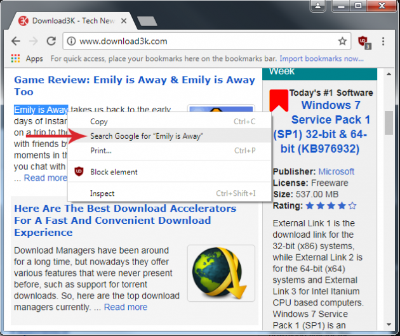Open the Best Download Accelerators article headline

click(125, 221)
